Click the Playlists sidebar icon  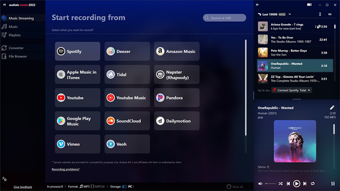click(4, 35)
